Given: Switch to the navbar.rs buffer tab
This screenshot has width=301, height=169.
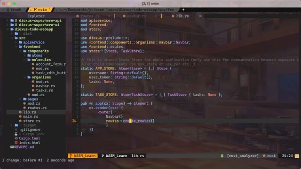Looking at the screenshot, I should pyautogui.click(x=136, y=16).
